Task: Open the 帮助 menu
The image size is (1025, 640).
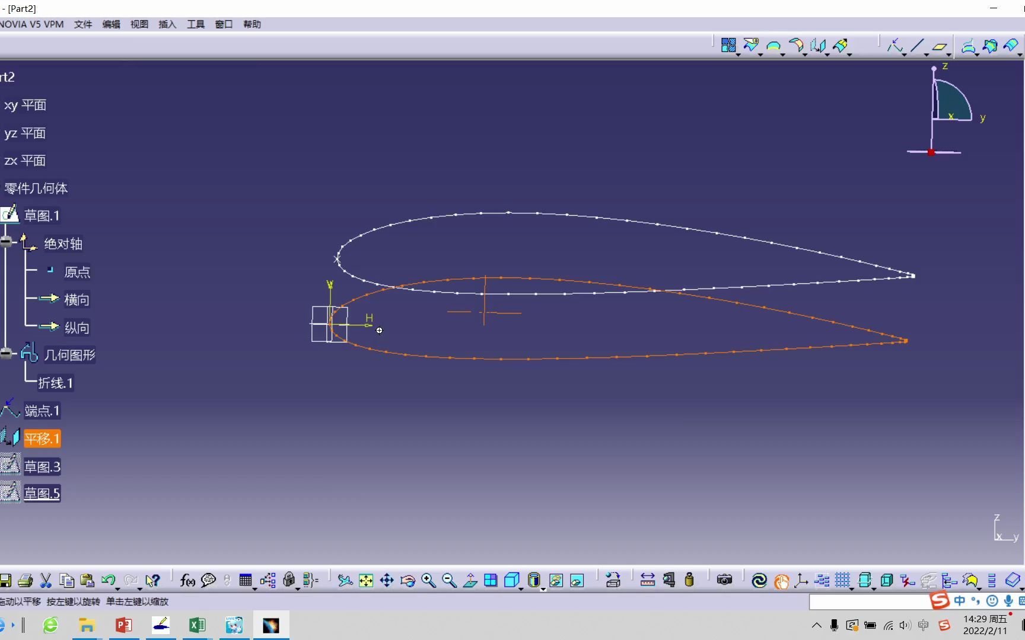Action: (x=252, y=24)
